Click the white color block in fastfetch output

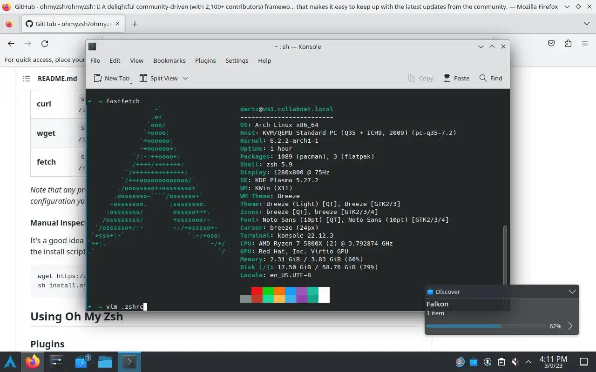tap(324, 295)
